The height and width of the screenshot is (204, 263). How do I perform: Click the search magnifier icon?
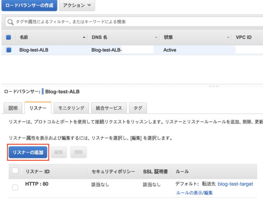click(x=10, y=22)
